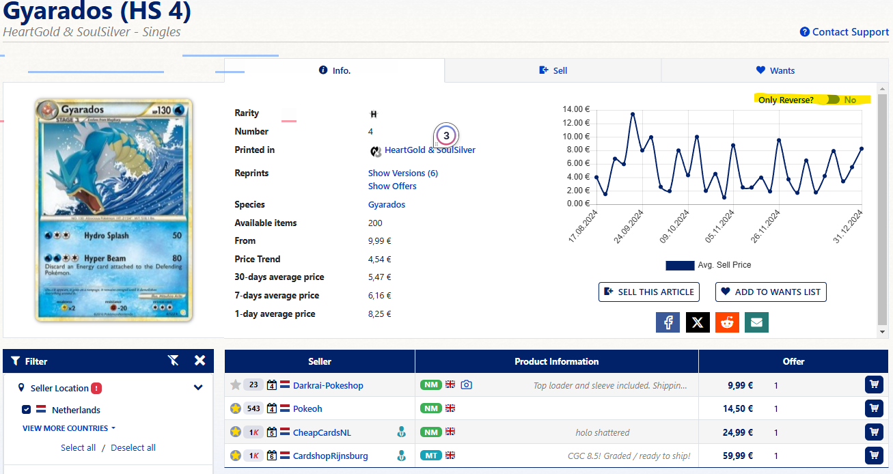Screen dimensions: 893x474
Task: Clear filters with the funnel-cross icon
Action: tap(174, 361)
